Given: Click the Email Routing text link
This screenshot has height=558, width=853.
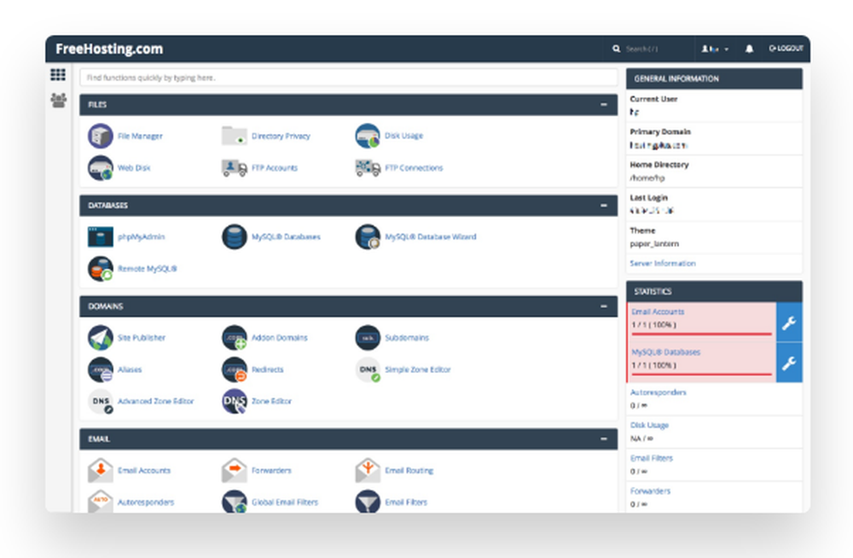Looking at the screenshot, I should pos(409,471).
